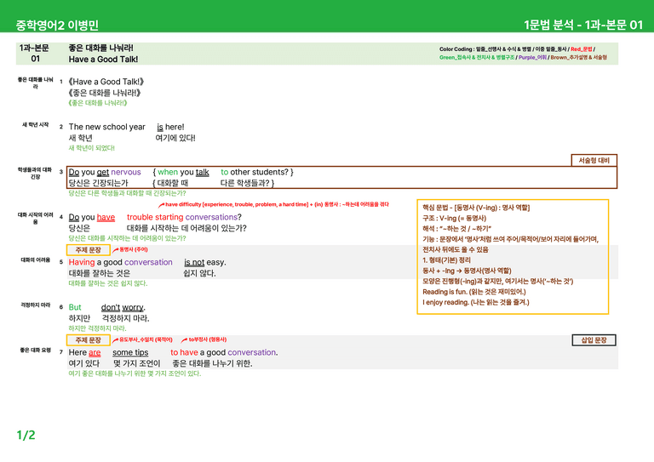654x462 pixels.
Task: Click red note 'to부정사 (형용사)'
Action: (x=204, y=339)
